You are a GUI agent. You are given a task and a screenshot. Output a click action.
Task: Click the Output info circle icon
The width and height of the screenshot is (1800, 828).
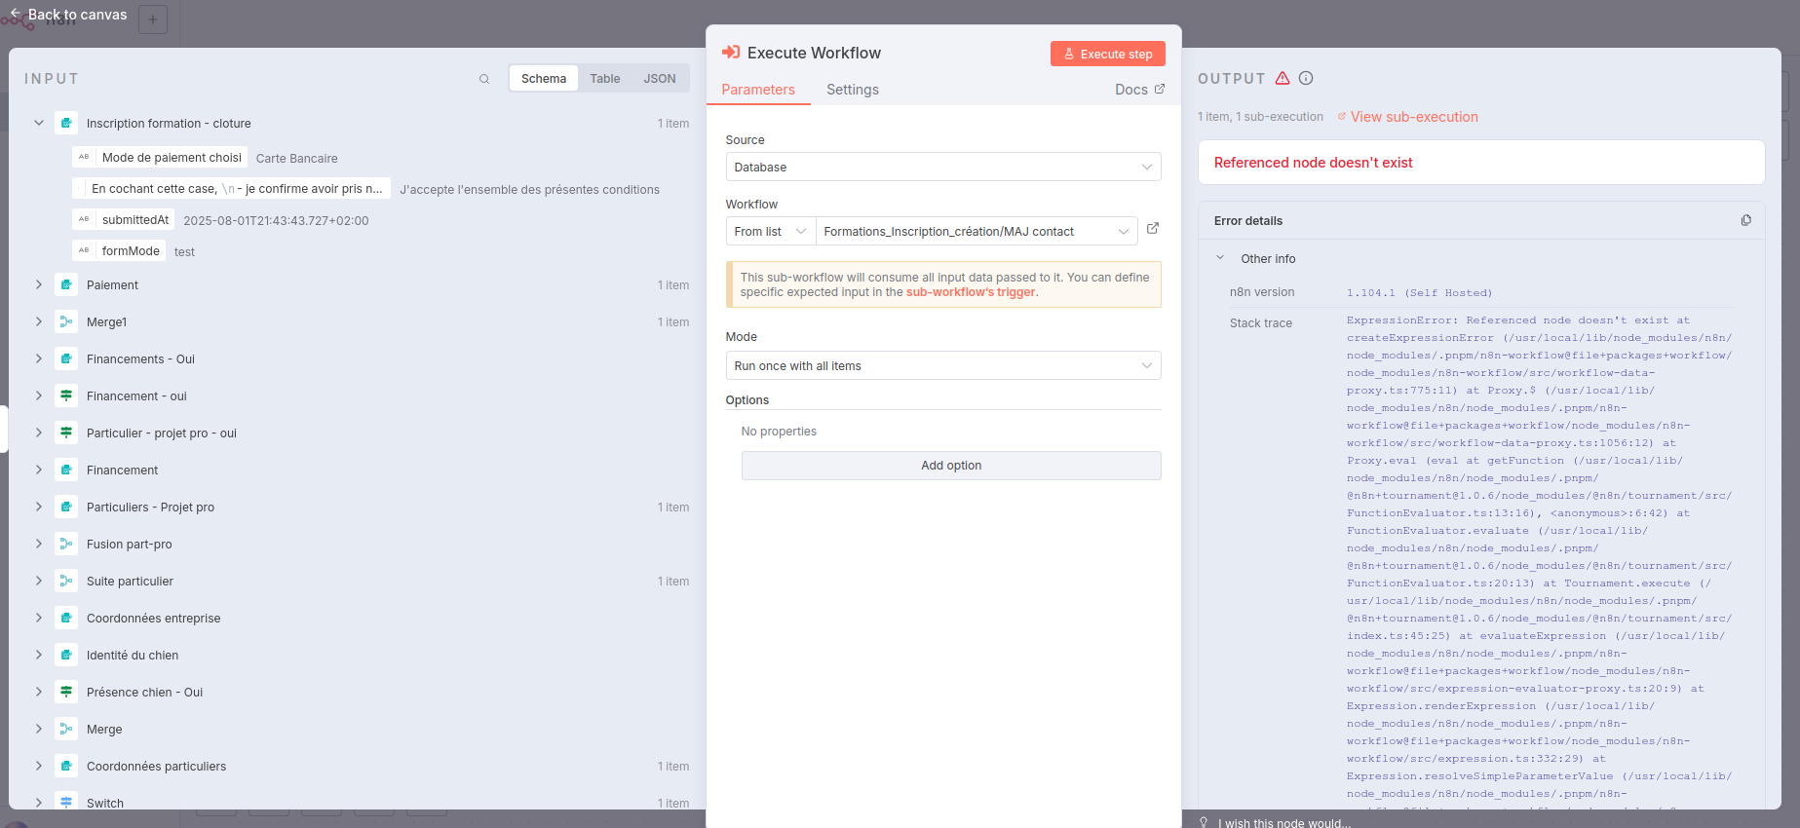click(1306, 78)
